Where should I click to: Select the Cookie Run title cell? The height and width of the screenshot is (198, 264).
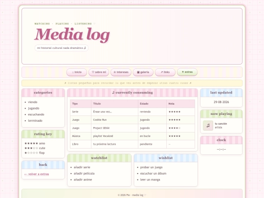[114, 120]
